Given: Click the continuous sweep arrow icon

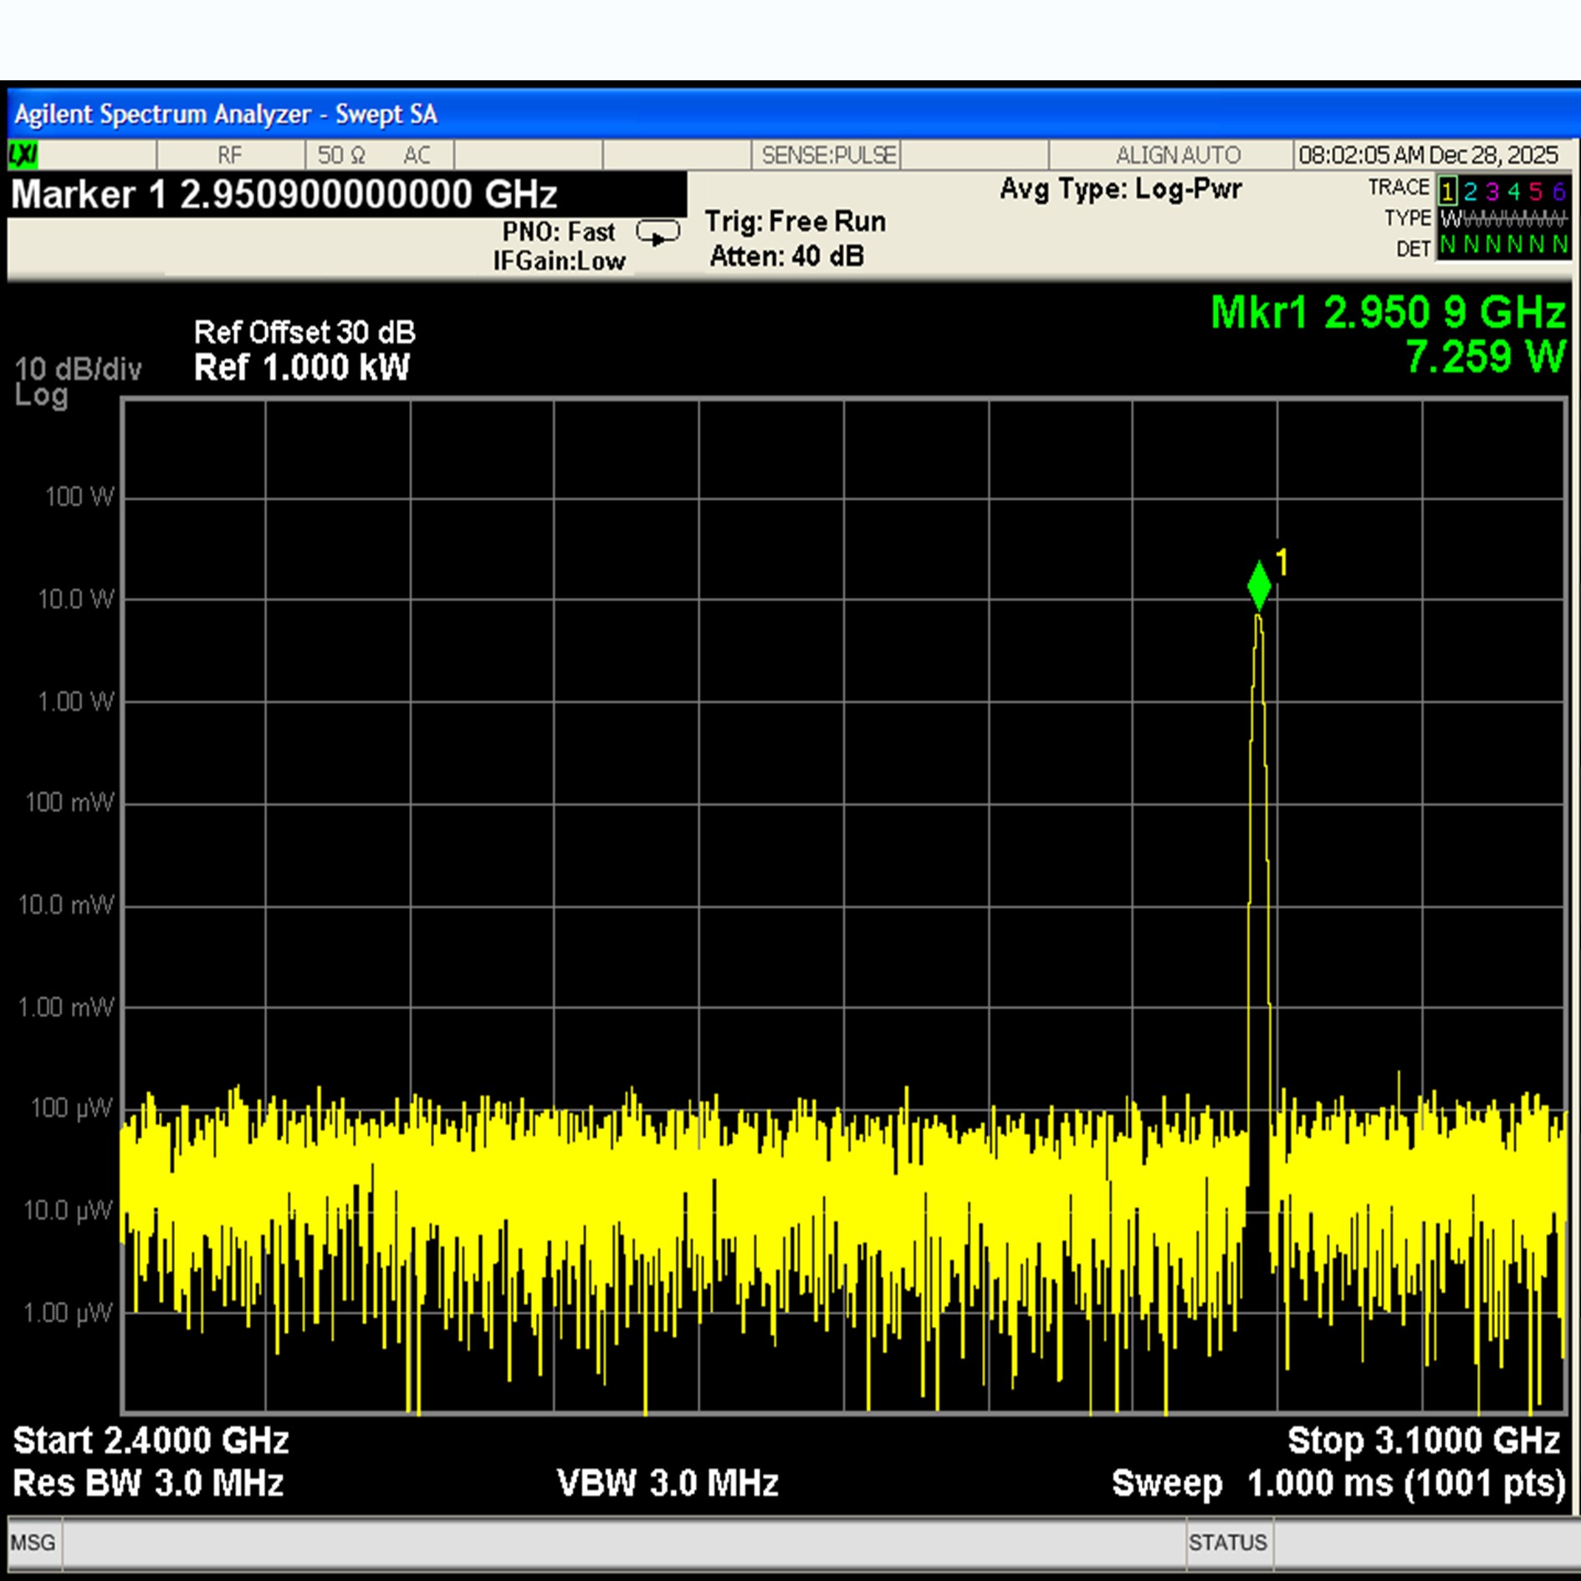Looking at the screenshot, I should (658, 233).
